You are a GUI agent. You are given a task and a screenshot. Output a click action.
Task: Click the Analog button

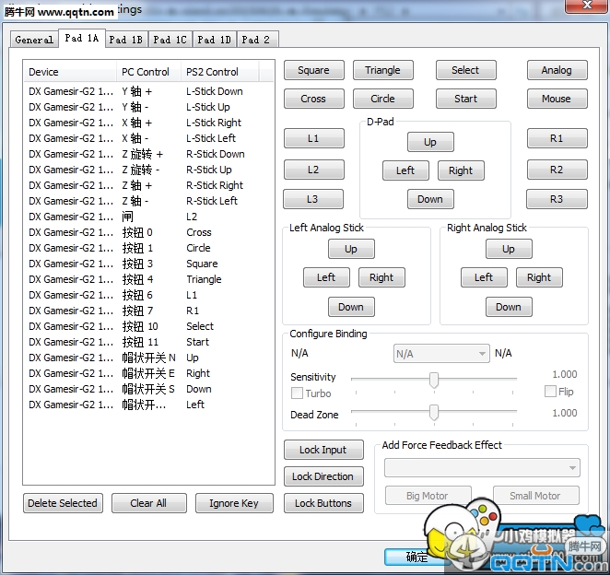[x=557, y=70]
